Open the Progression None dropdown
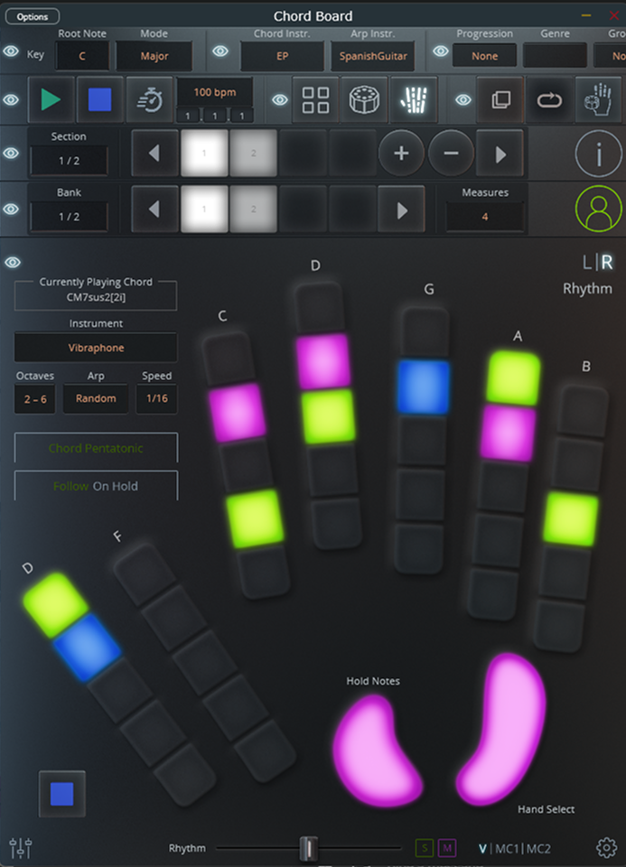The width and height of the screenshot is (626, 867). [484, 56]
